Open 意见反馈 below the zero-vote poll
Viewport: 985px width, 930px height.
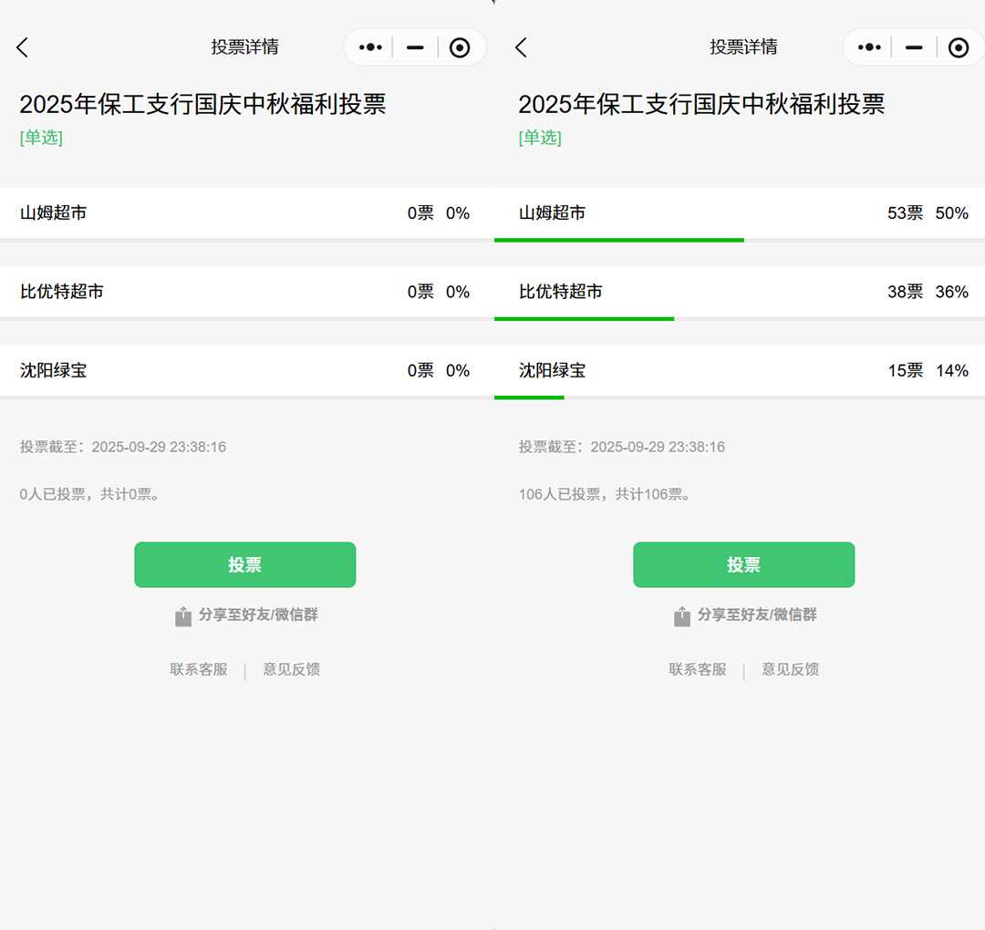292,669
